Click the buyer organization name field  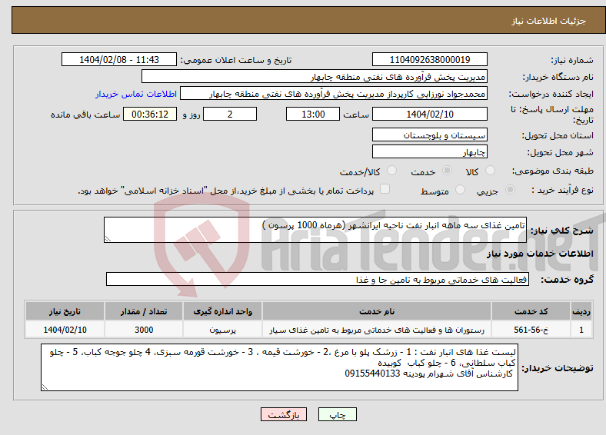click(315, 77)
